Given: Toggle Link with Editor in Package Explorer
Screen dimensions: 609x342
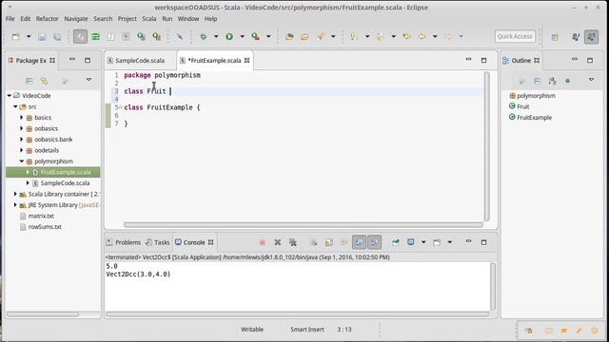Looking at the screenshot, I should [x=44, y=80].
